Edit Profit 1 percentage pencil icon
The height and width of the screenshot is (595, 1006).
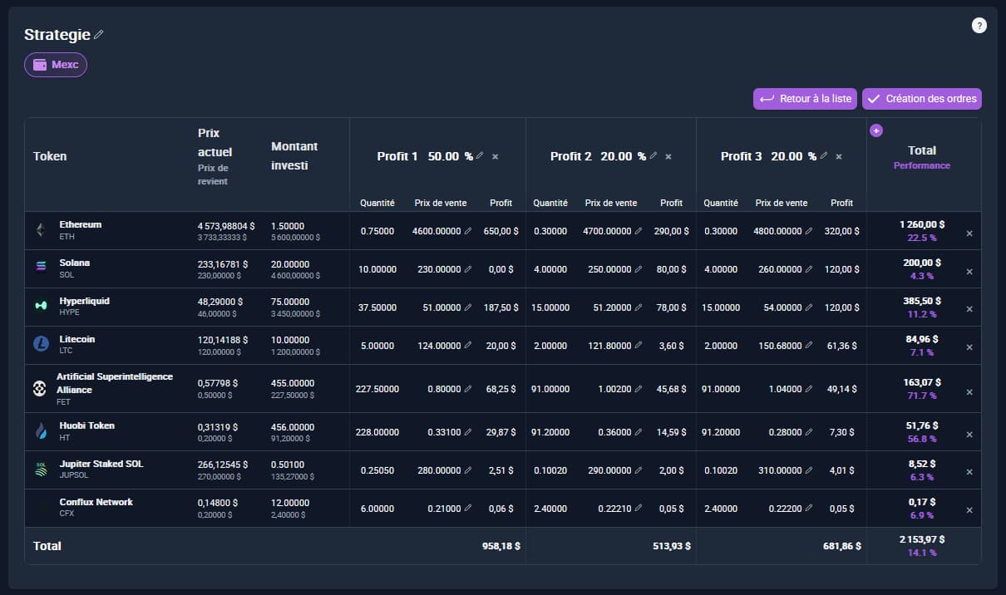click(480, 156)
